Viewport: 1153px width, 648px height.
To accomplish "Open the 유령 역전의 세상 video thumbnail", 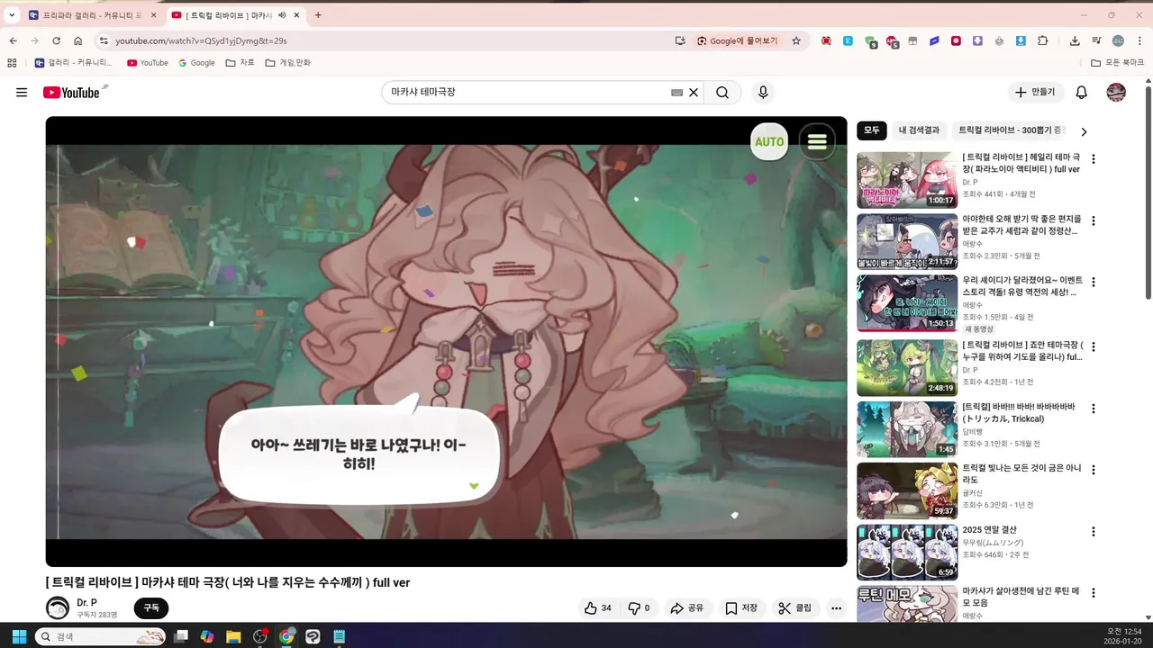I will [x=906, y=303].
